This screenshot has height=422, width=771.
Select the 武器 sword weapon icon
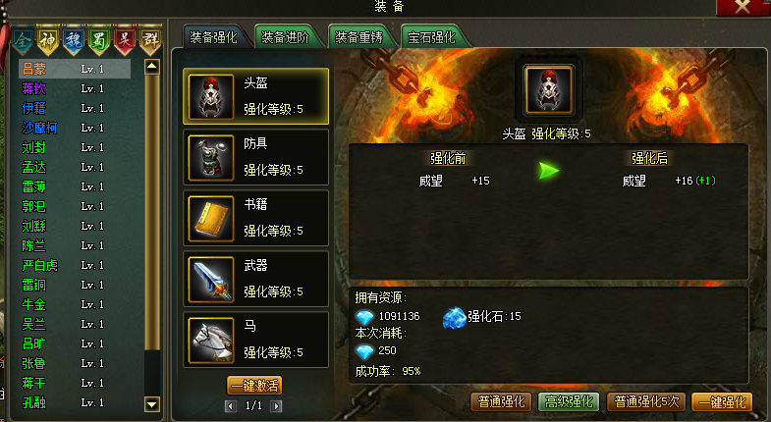211,280
